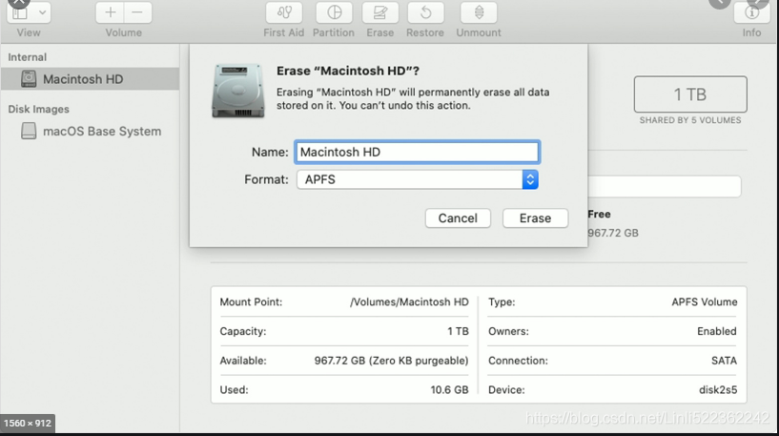Click the Mount Point value /Volumes/Macintosh HD
This screenshot has height=436, width=779.
click(x=409, y=301)
